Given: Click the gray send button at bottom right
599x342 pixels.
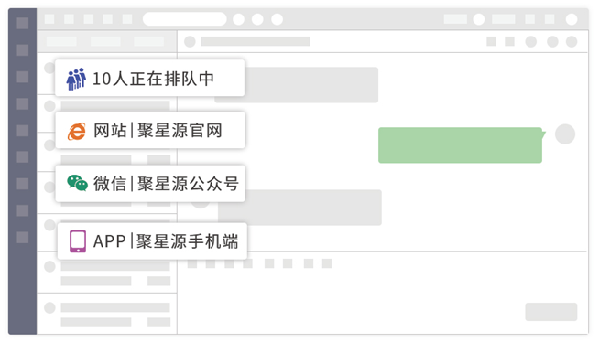Looking at the screenshot, I should click(550, 312).
